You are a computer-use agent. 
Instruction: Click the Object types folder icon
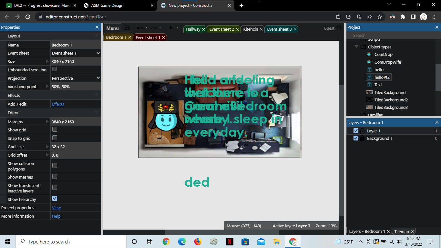pyautogui.click(x=363, y=47)
